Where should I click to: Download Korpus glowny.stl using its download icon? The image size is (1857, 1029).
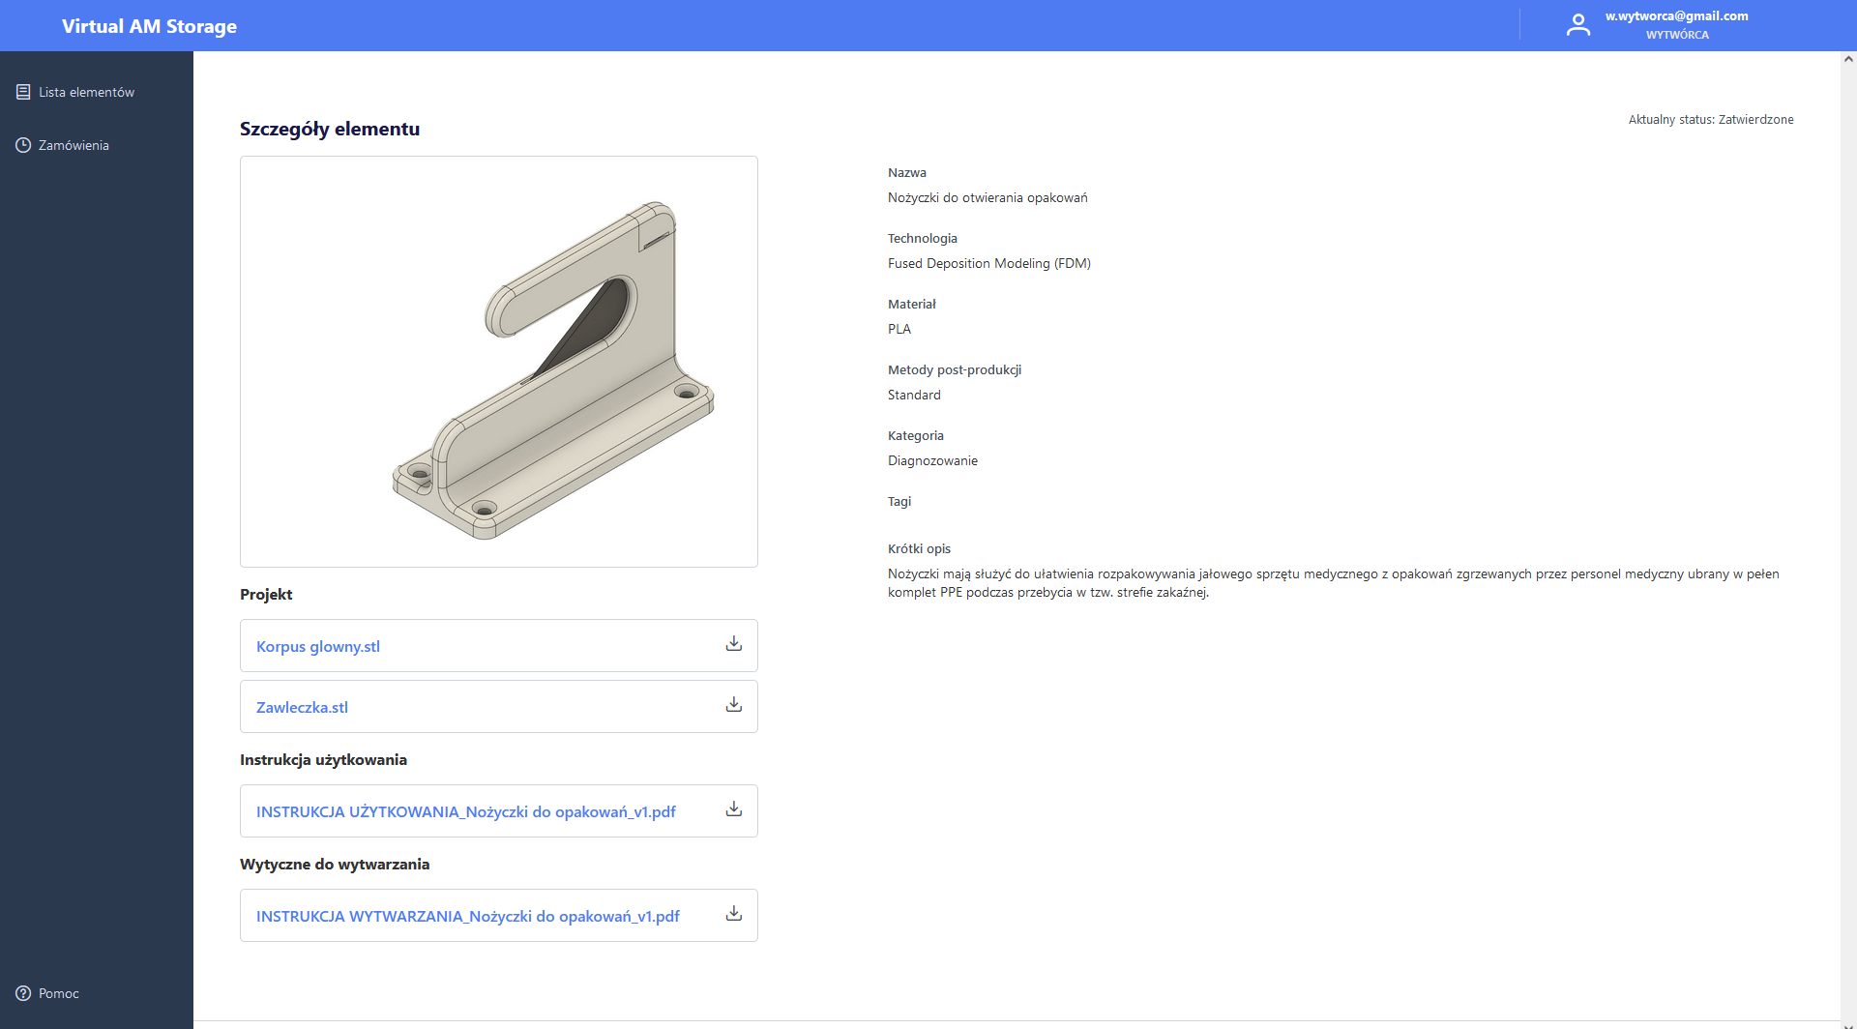(x=734, y=643)
